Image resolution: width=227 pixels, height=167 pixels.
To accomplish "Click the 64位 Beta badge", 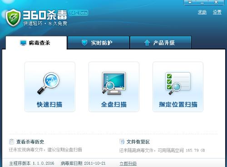I will click(78, 13).
